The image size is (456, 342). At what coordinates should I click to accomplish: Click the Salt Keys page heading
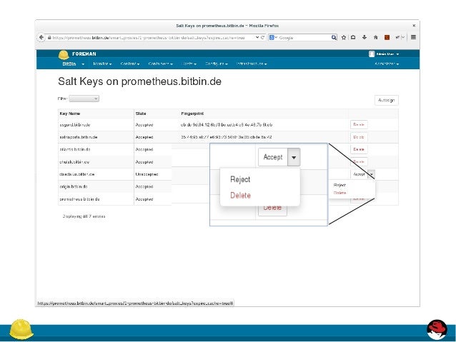click(139, 81)
